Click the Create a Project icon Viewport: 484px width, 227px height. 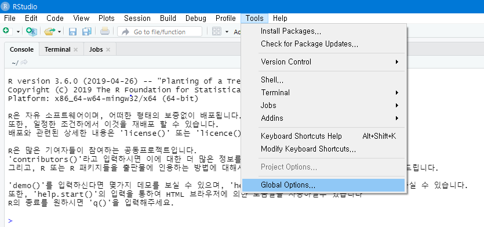coord(31,31)
